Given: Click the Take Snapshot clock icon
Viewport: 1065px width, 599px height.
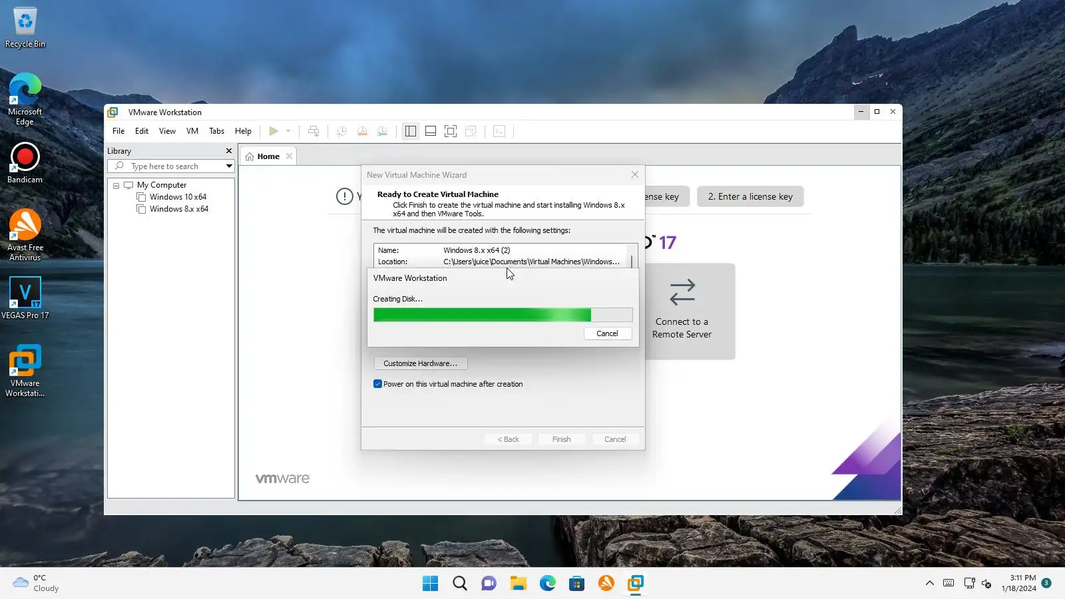Looking at the screenshot, I should click(x=341, y=131).
